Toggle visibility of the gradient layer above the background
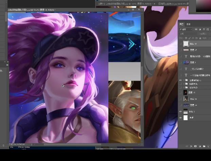Image resolution: width=211 pixels, height=161 pixels. 180,111
